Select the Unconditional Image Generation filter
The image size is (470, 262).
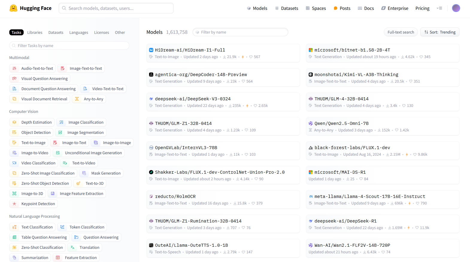(x=89, y=153)
